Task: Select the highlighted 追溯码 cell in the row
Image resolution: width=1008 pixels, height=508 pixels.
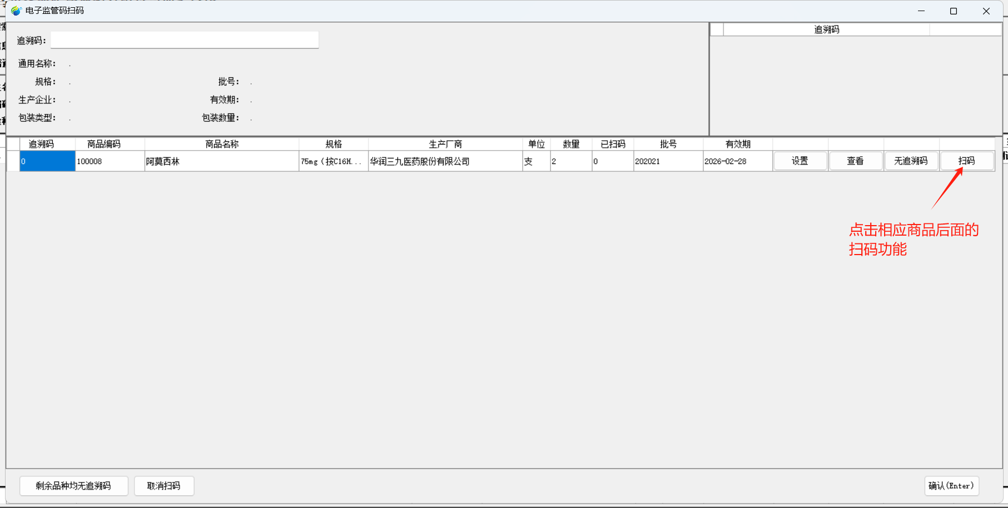Action: [x=47, y=161]
